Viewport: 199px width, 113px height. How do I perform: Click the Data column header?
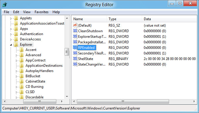169,19
